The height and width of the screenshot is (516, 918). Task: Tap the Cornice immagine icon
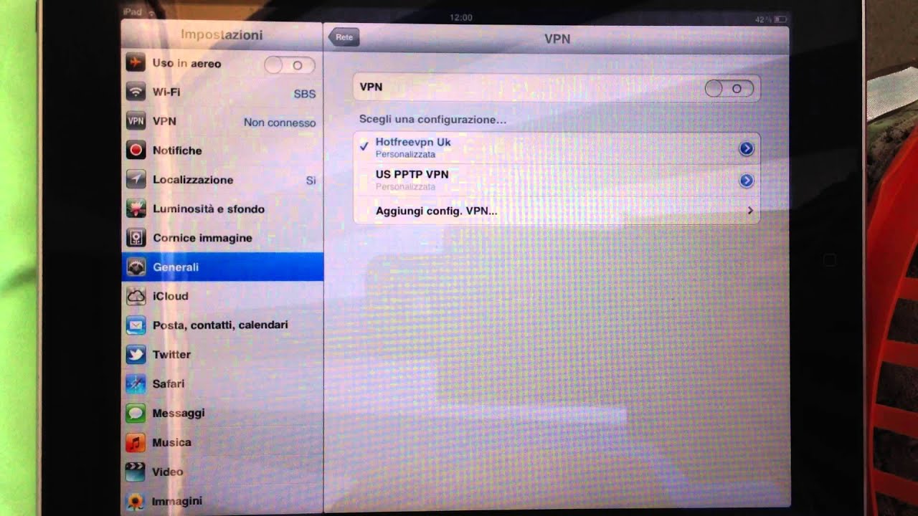click(x=136, y=237)
